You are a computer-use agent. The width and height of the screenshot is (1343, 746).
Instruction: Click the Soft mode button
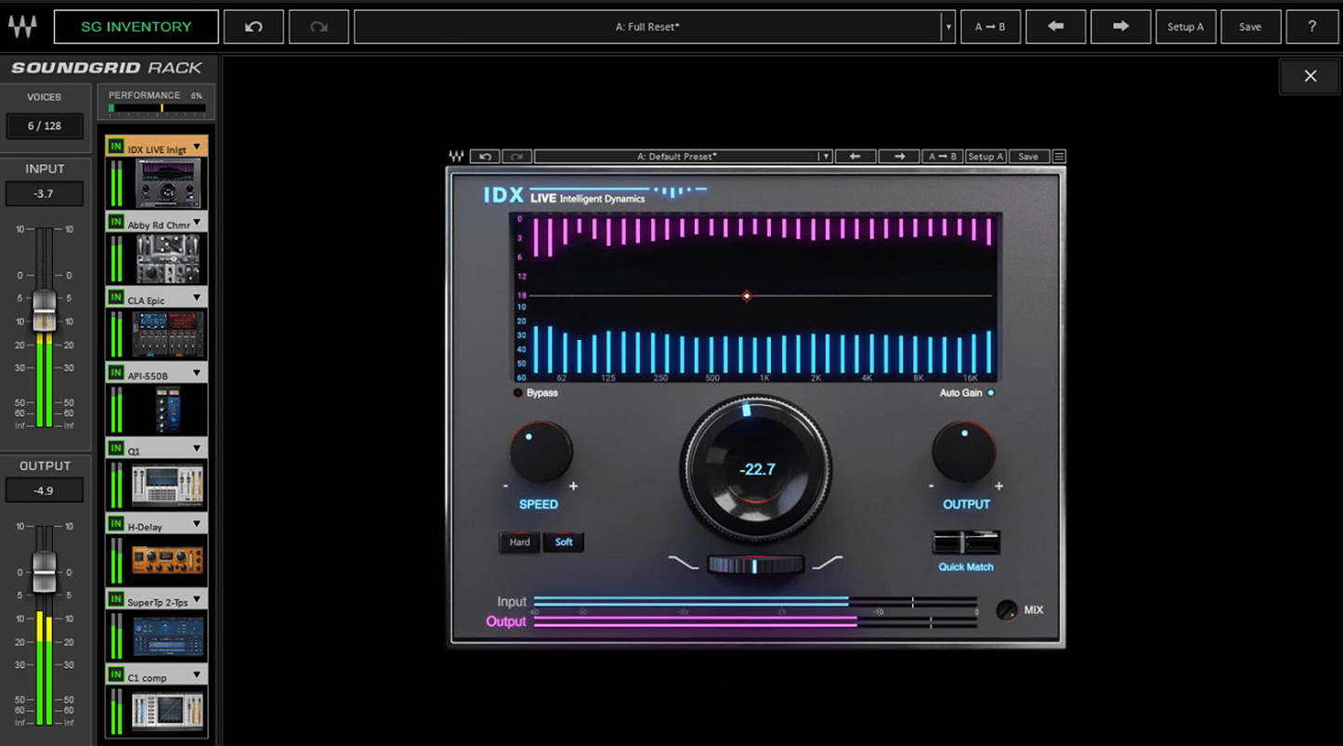click(564, 542)
